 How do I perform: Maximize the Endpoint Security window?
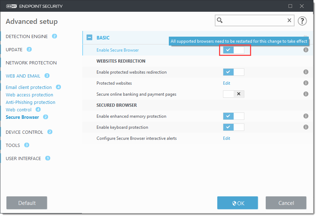pos(290,6)
